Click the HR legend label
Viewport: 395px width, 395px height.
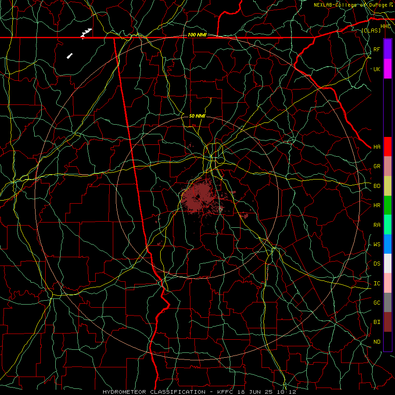tap(377, 205)
